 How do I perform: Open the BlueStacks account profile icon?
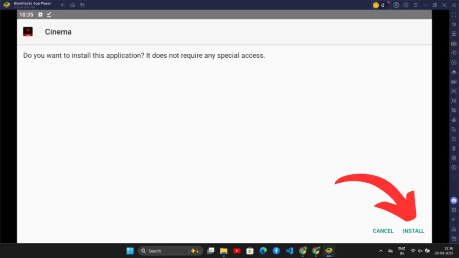coord(396,5)
